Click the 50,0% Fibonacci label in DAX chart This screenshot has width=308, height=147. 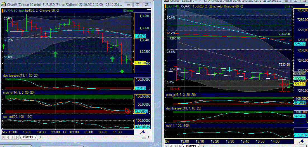pyautogui.click(x=171, y=18)
